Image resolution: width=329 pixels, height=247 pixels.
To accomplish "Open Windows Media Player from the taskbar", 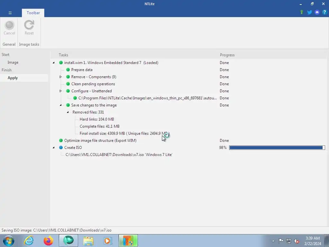I will 108,241.
